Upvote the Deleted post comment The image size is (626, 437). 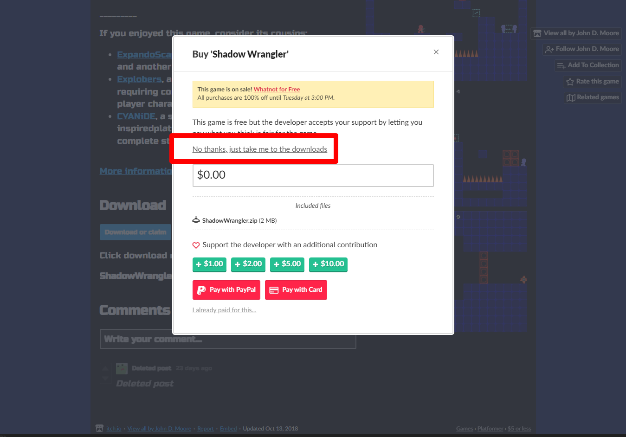pyautogui.click(x=105, y=368)
